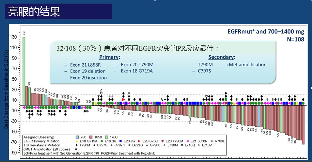312x162 pixels.
Task: Select the green circle E19 del legend icon
Action: click(x=102, y=141)
